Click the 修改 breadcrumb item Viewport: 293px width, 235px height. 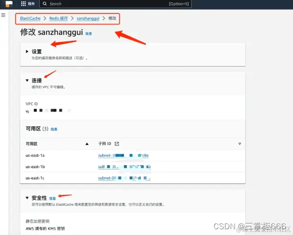113,18
